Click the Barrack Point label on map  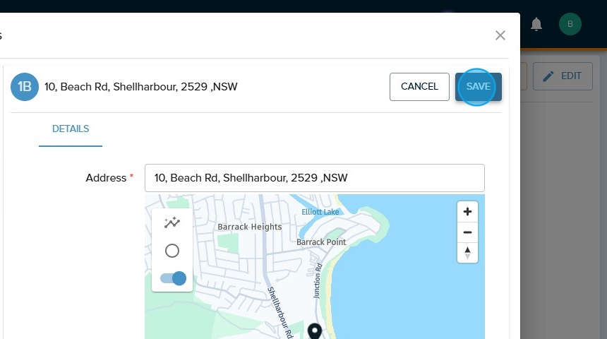coord(321,242)
